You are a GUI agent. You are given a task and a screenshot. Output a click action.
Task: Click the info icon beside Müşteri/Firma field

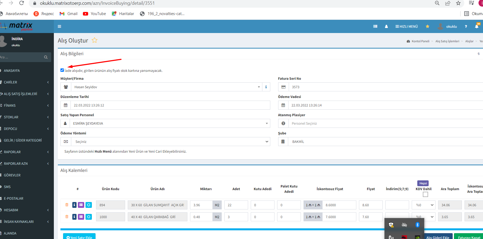pos(266,87)
